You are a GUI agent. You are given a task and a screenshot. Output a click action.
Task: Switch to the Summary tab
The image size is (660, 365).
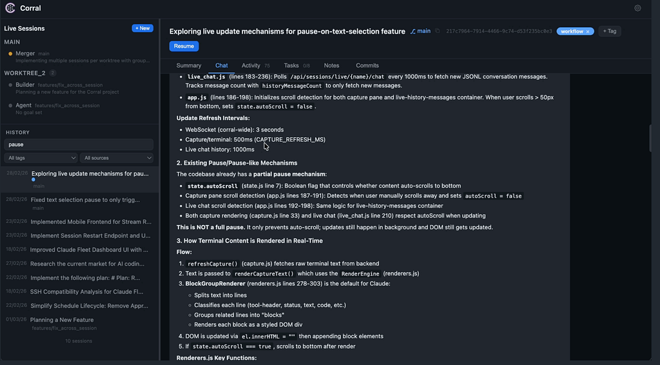[x=189, y=65]
